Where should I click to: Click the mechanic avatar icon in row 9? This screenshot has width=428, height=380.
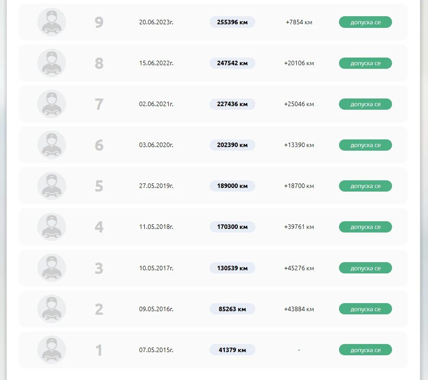click(x=52, y=22)
